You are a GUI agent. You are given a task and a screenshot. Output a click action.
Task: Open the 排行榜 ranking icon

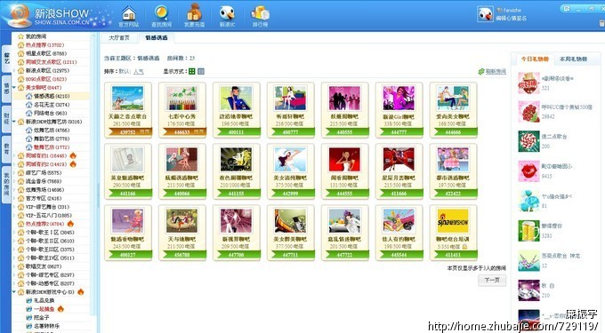(x=260, y=12)
